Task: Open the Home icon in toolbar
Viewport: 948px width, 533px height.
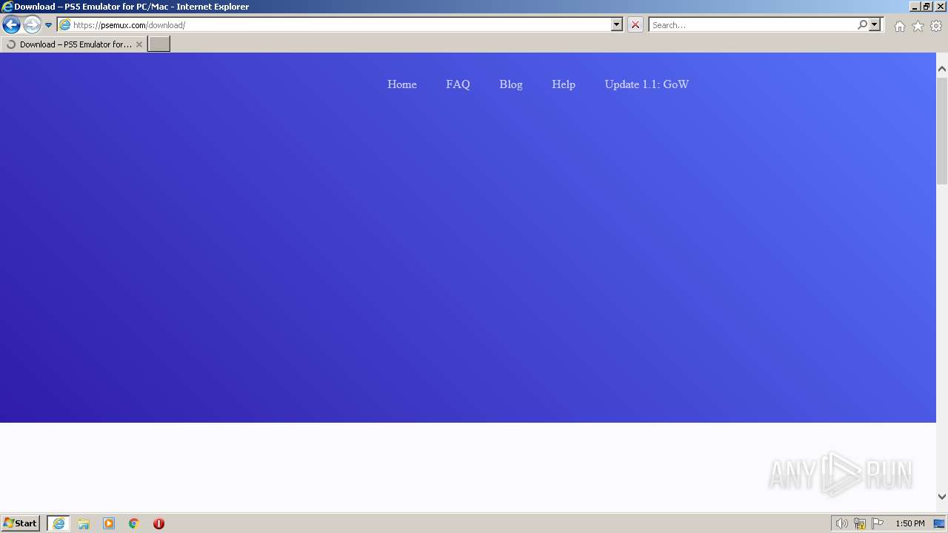Action: pyautogui.click(x=899, y=26)
